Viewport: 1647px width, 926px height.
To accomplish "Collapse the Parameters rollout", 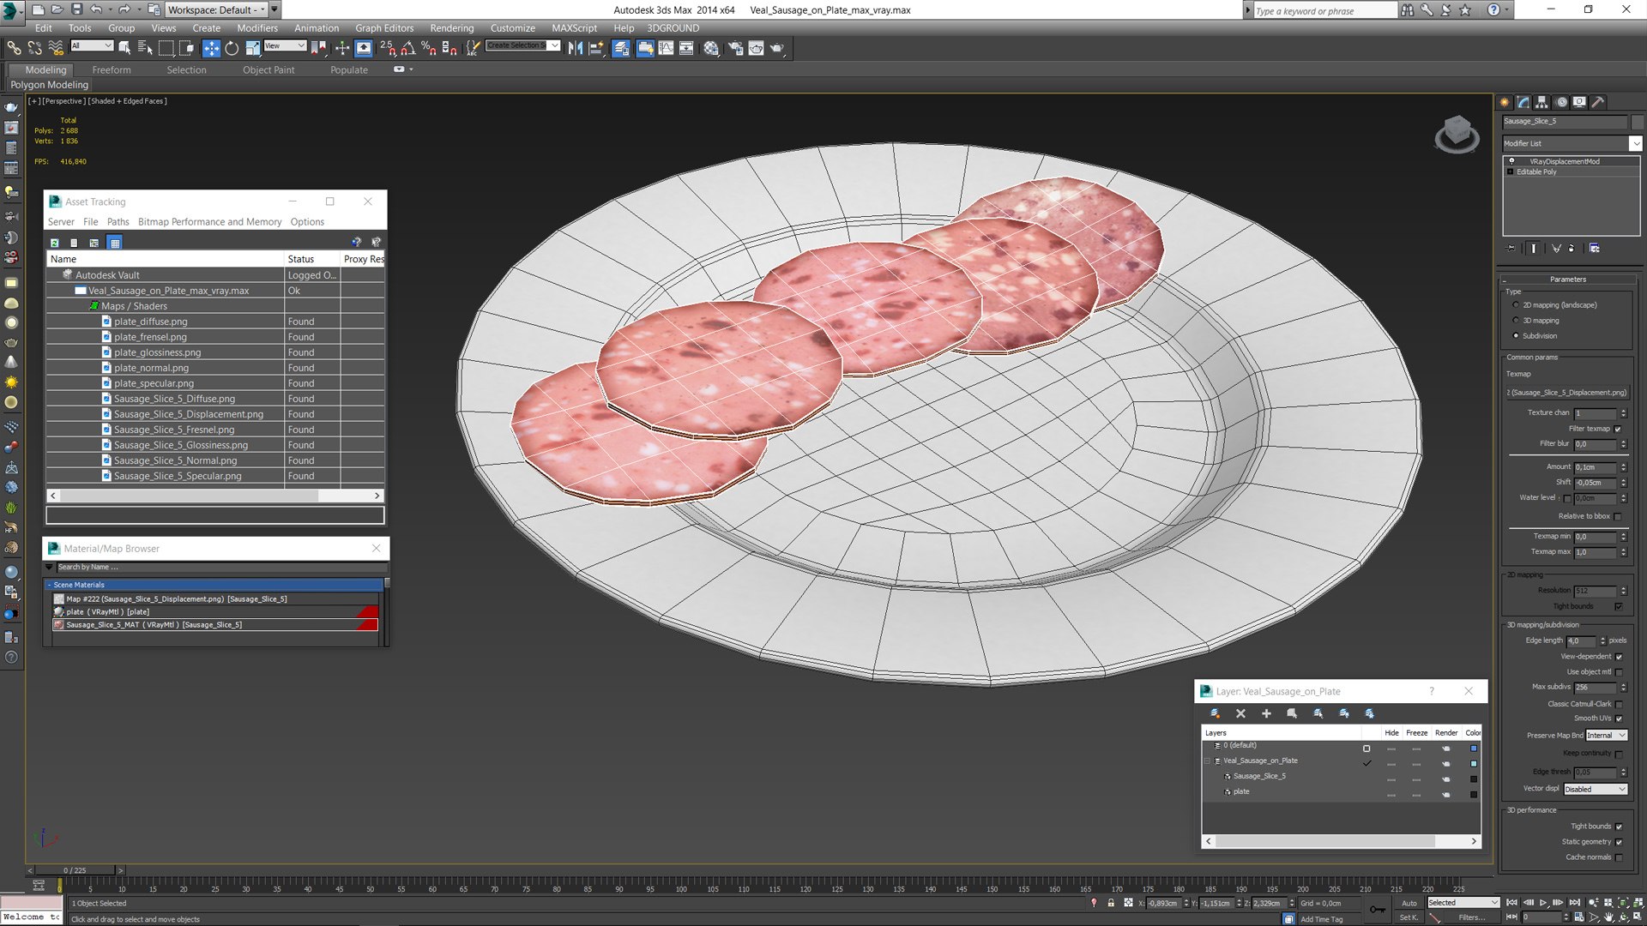I will pyautogui.click(x=1567, y=280).
